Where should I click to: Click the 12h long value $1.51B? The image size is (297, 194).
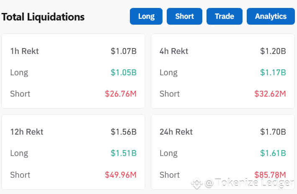124,153
